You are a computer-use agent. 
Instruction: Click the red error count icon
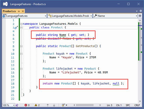click(26, 105)
